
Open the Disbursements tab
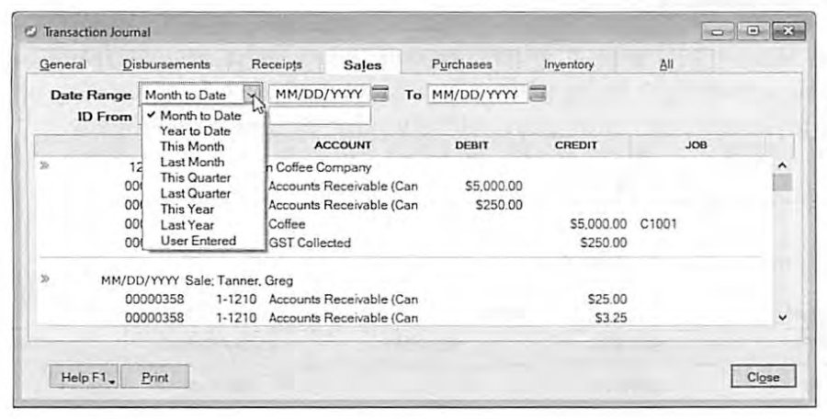pyautogui.click(x=166, y=64)
